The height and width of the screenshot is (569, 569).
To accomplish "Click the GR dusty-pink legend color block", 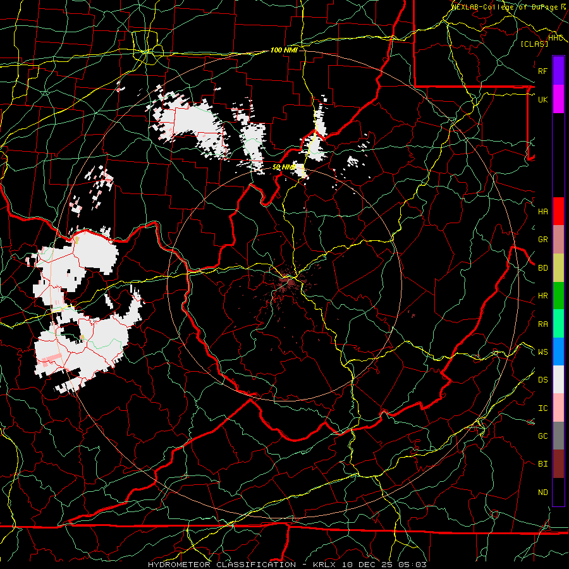I will click(x=558, y=239).
